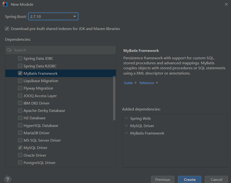Image resolution: width=231 pixels, height=183 pixels.
Task: Open the Spring Boot version dropdown
Action: [53, 16]
